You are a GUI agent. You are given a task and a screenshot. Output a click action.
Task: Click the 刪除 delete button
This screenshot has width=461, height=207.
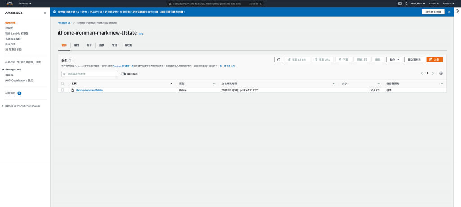(x=378, y=60)
